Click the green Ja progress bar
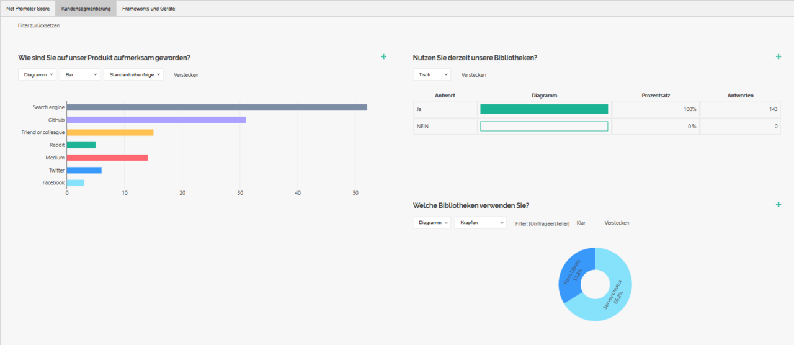The width and height of the screenshot is (794, 345). click(544, 109)
